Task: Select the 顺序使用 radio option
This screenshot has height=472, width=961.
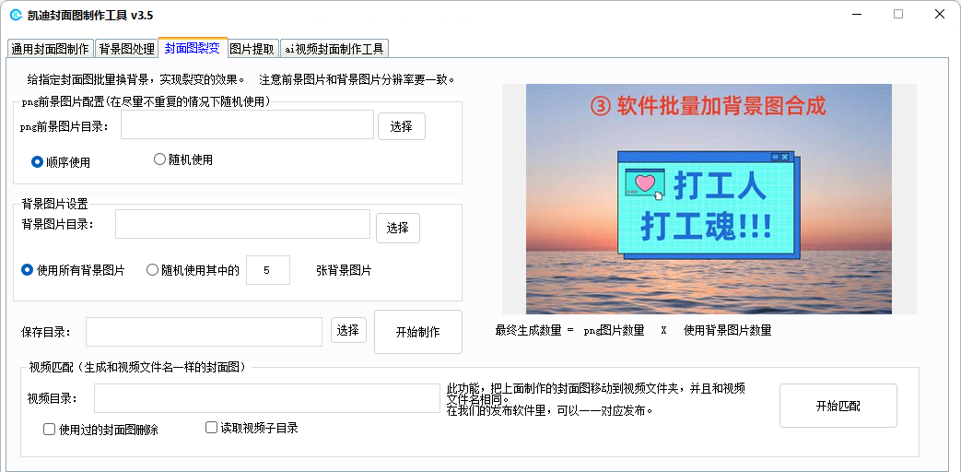Action: coord(61,162)
